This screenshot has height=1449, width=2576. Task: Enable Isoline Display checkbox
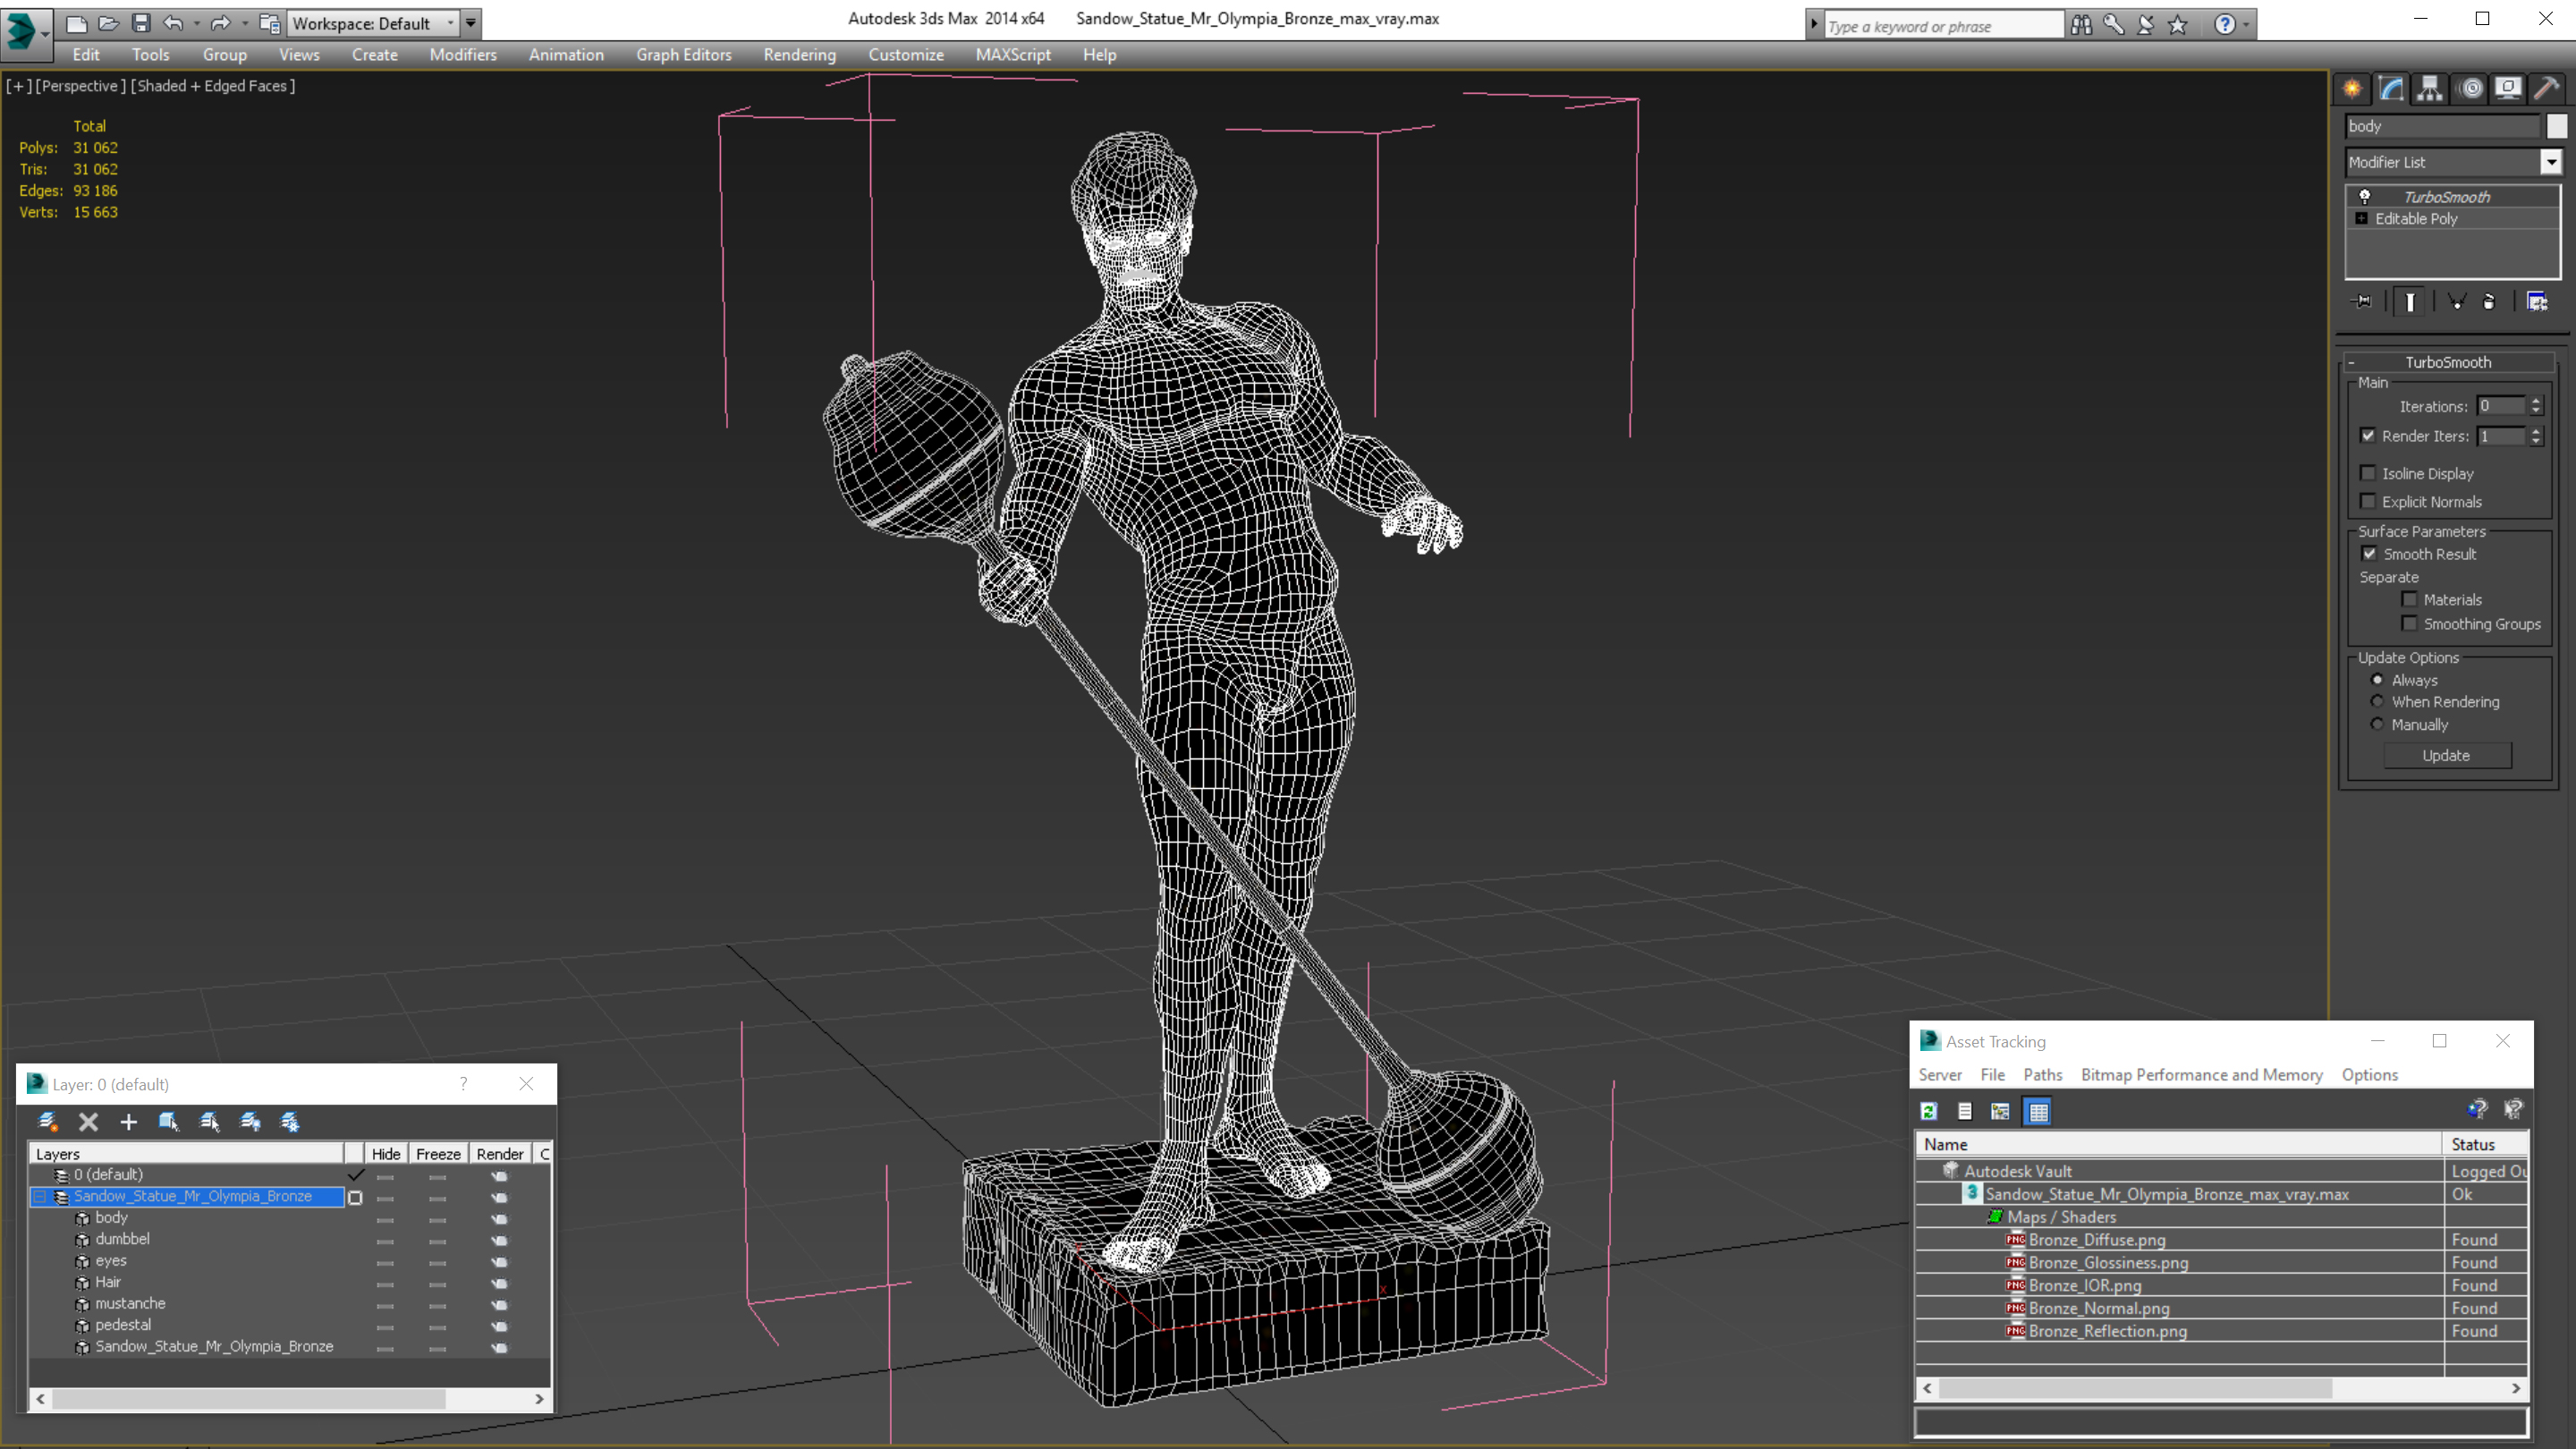click(x=2368, y=473)
